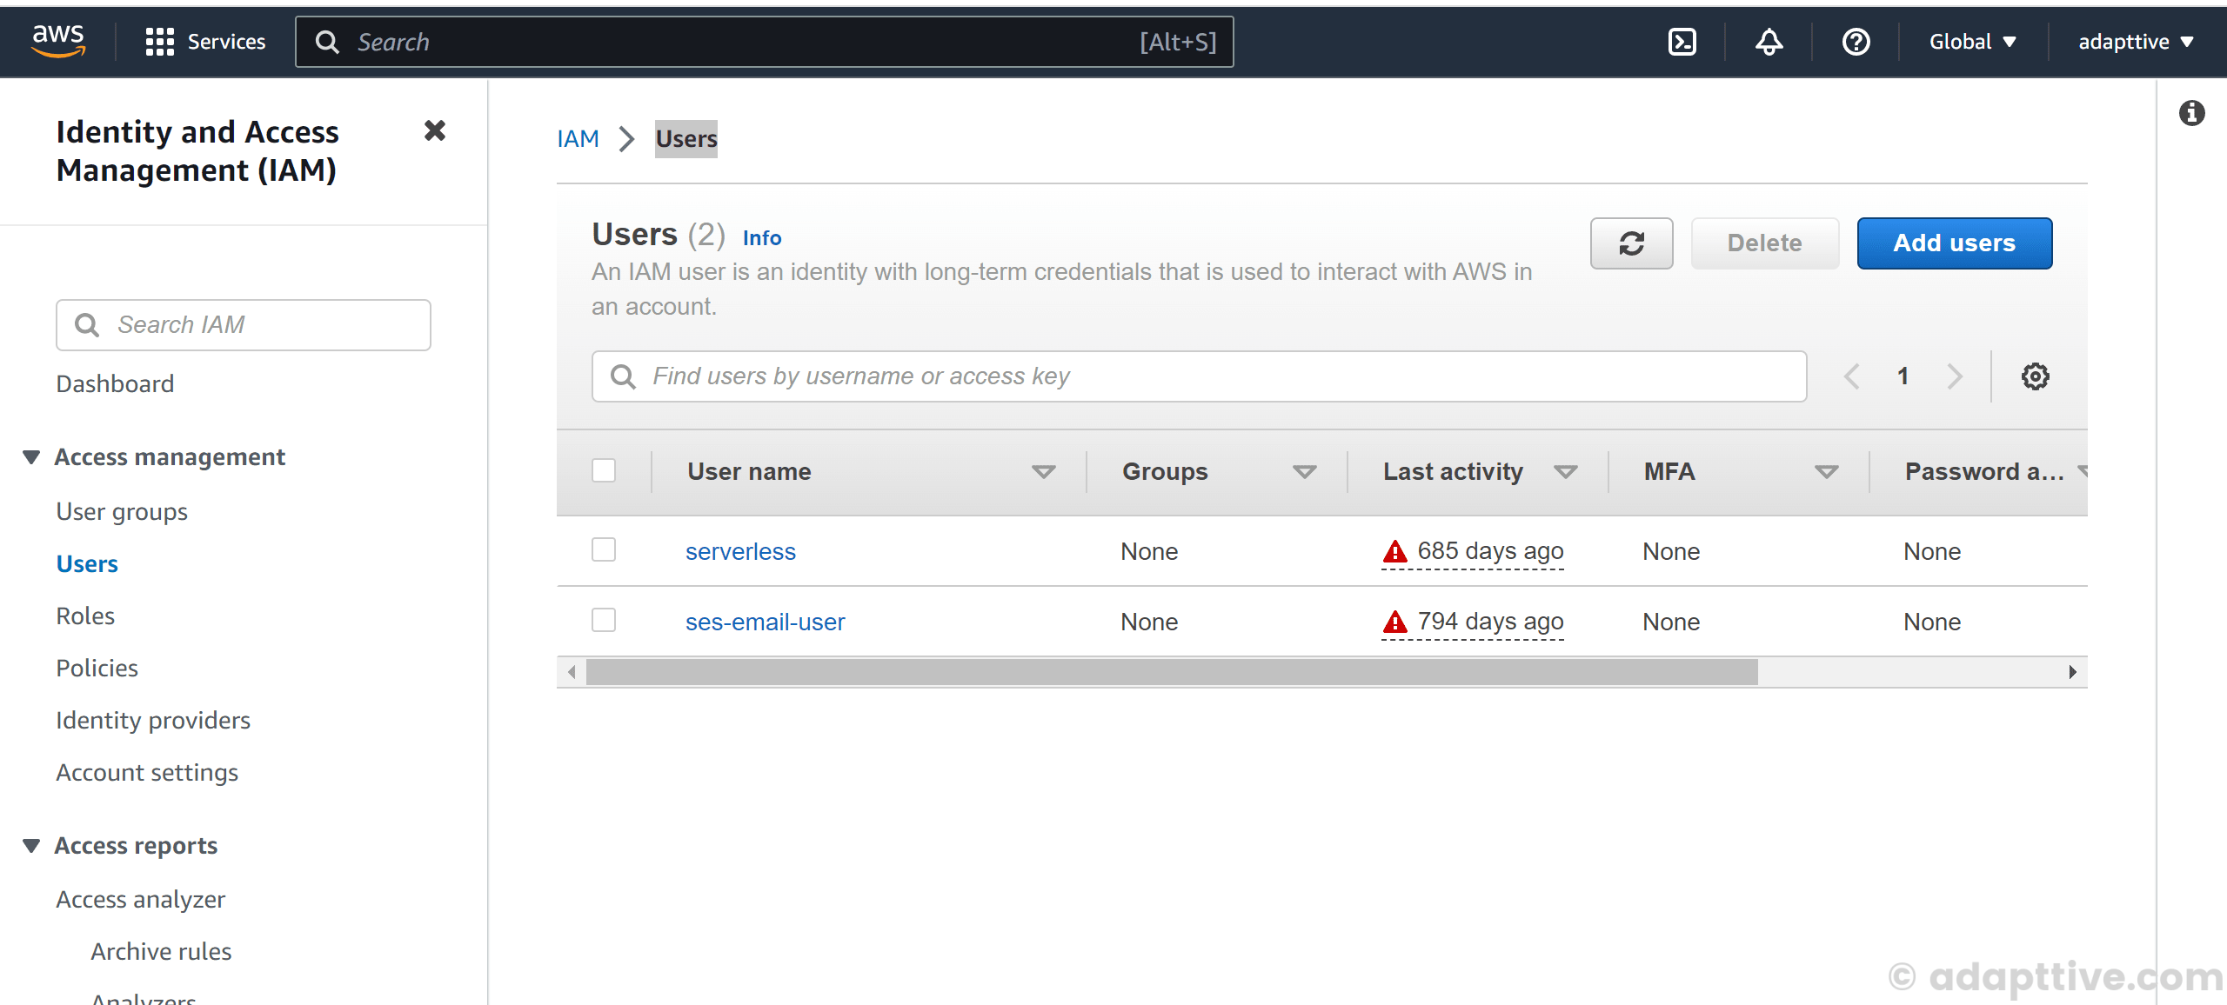Sort by Last activity column arrow
2227x1005 pixels.
1566,472
